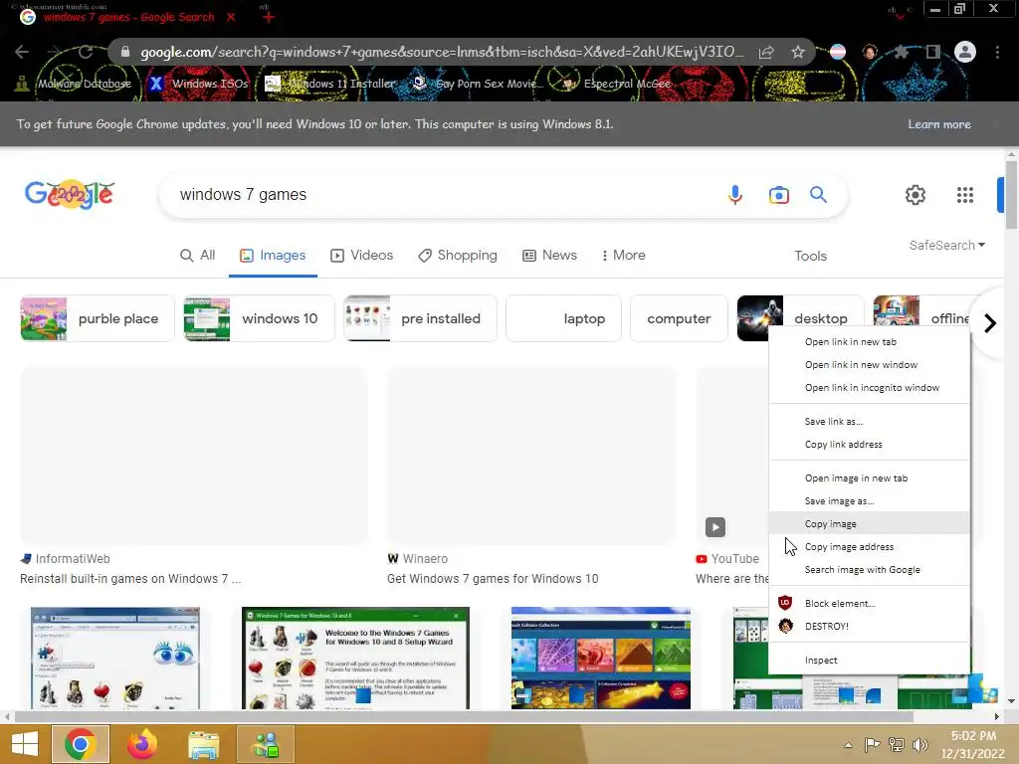Screen dimensions: 1019x764
Task: Choose Open link in new window
Action: [x=869, y=364]
